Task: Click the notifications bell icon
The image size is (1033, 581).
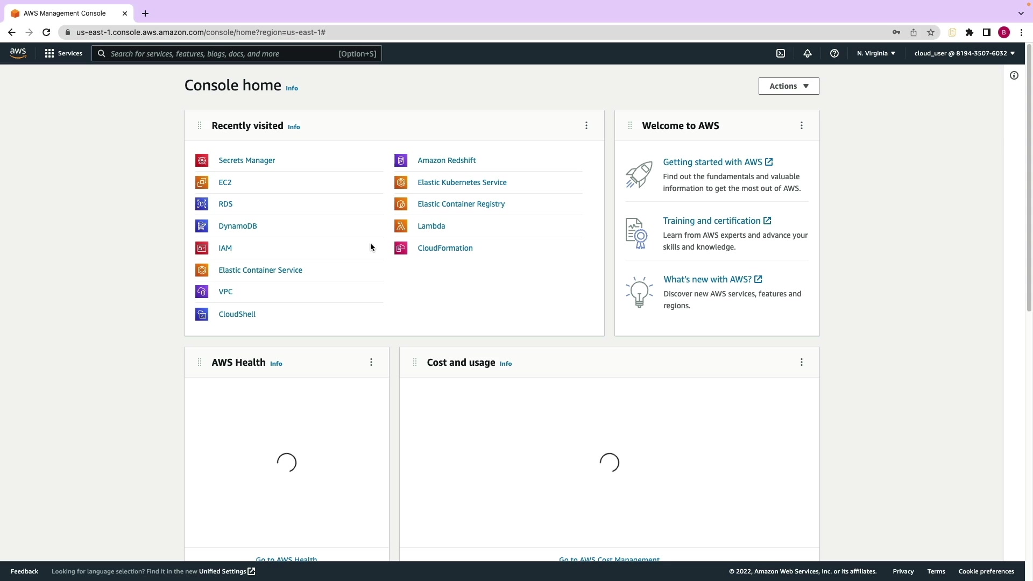Action: coord(808,53)
